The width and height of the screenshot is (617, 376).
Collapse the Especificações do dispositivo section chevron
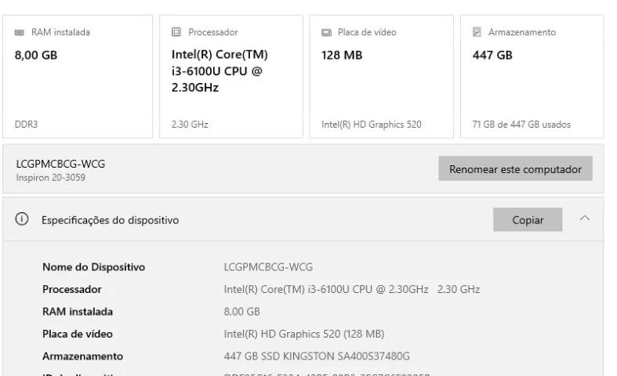[x=585, y=218]
